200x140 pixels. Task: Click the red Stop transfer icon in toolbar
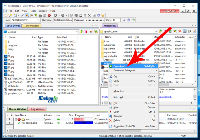pos(49,15)
